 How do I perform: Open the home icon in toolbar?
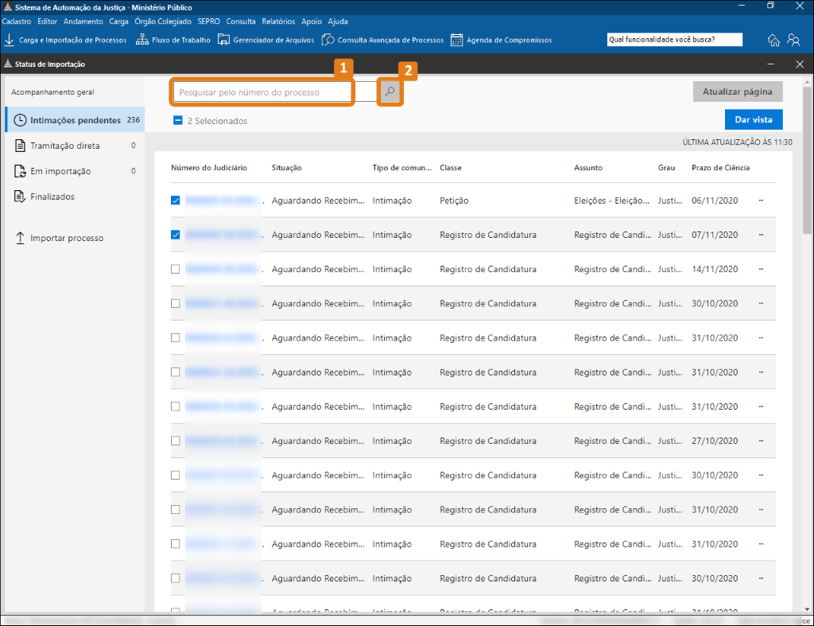coord(773,40)
